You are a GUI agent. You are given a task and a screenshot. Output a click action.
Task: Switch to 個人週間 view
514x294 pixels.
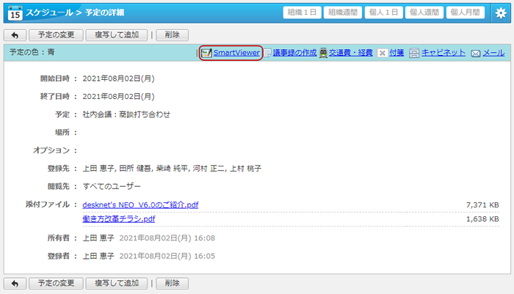(x=424, y=12)
